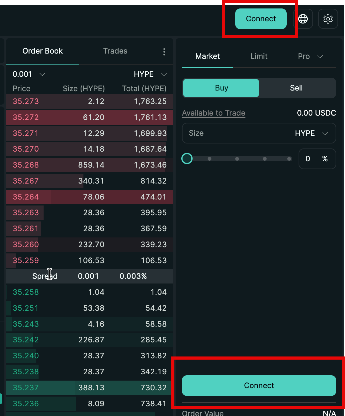
Task: Click the Price column header
Action: point(21,89)
